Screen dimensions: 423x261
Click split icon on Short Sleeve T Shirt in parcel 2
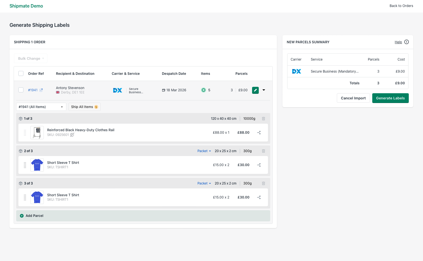(x=259, y=165)
